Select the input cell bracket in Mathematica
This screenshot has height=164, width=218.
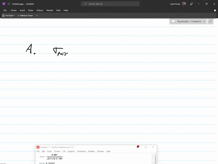(x=153, y=157)
